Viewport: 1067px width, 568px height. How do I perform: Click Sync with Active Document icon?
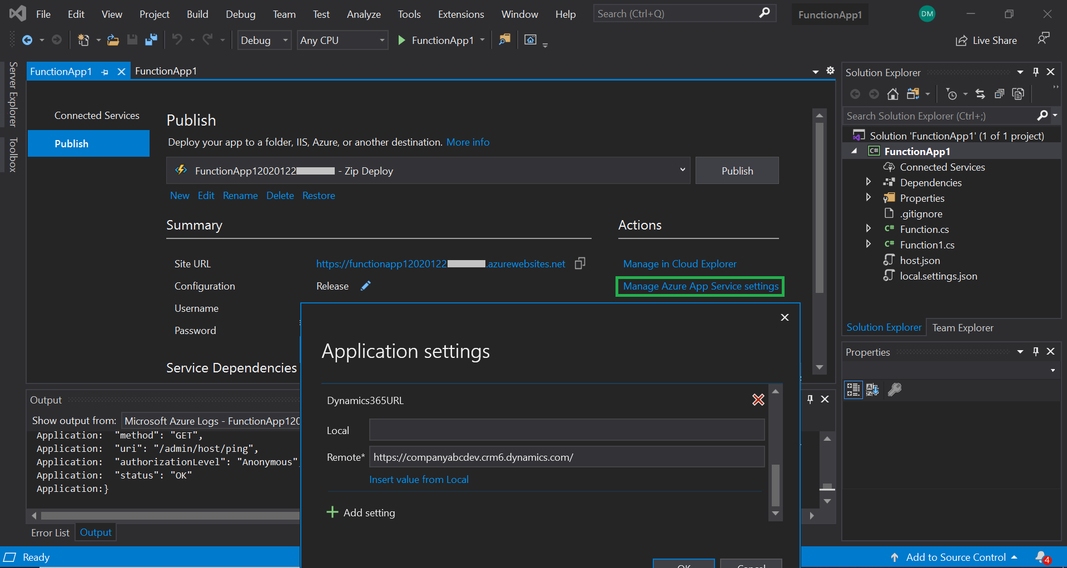[x=980, y=94]
